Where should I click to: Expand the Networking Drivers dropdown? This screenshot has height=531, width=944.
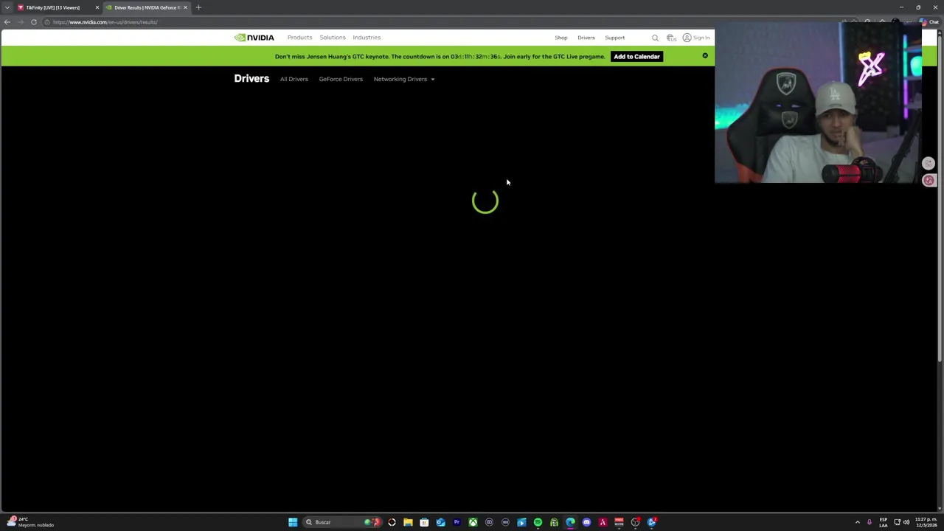tap(404, 79)
